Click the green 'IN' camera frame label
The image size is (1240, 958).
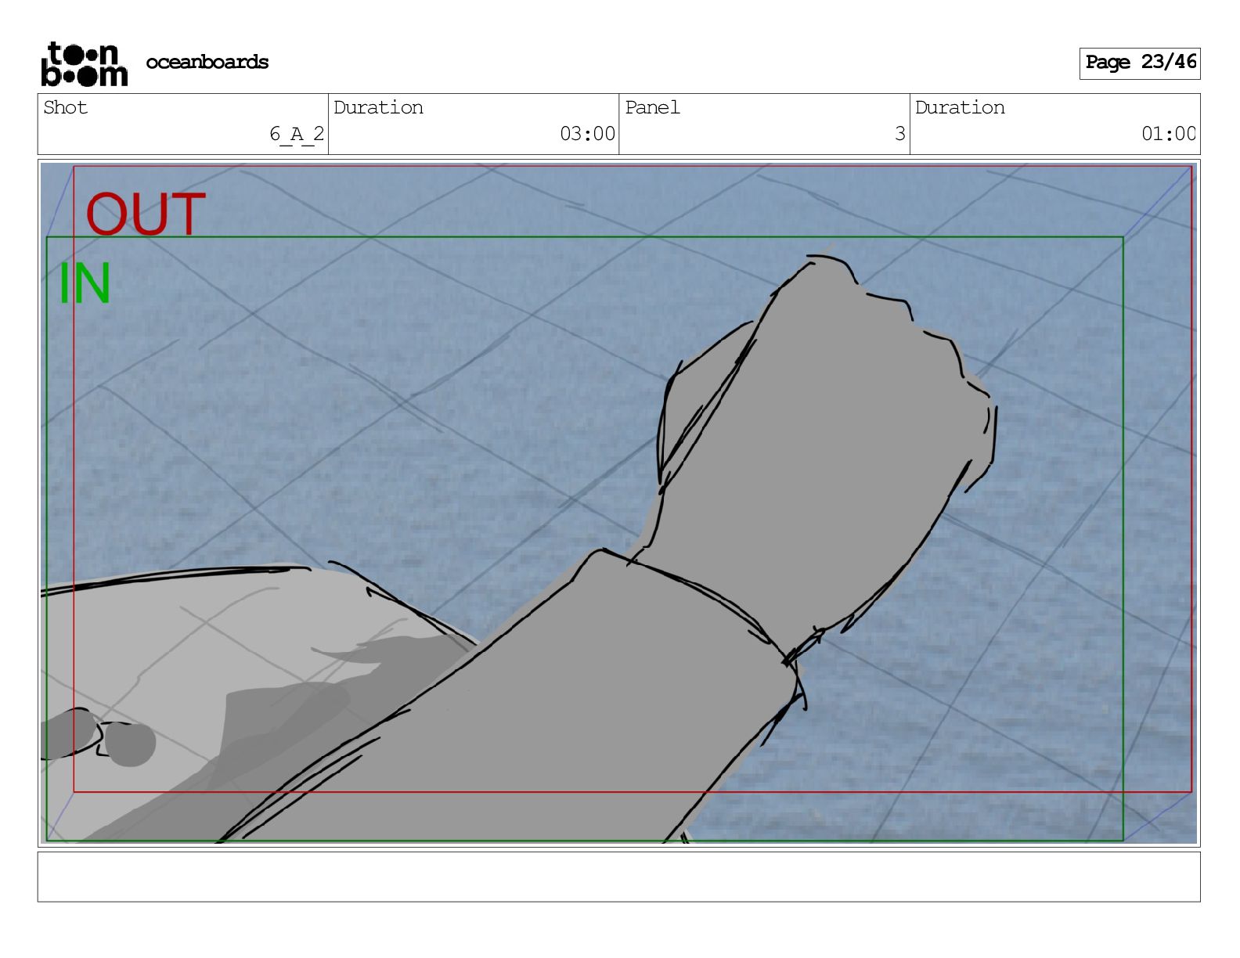85,283
